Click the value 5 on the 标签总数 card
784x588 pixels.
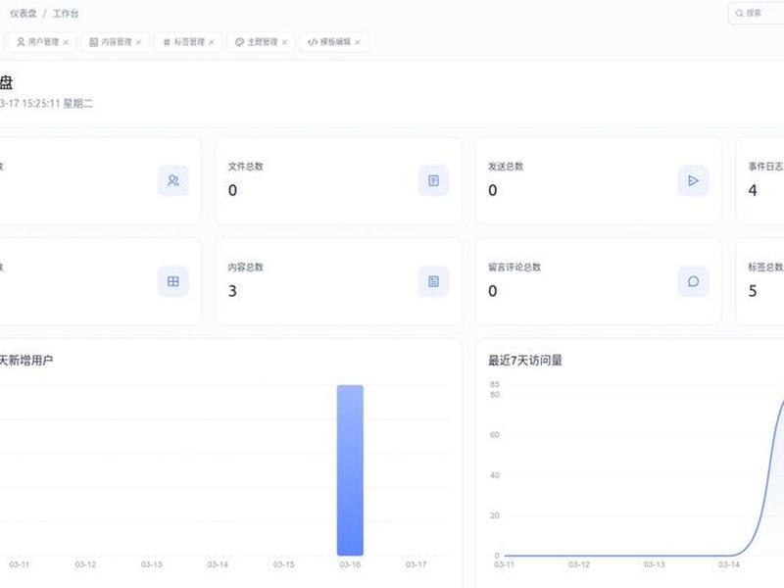[753, 291]
